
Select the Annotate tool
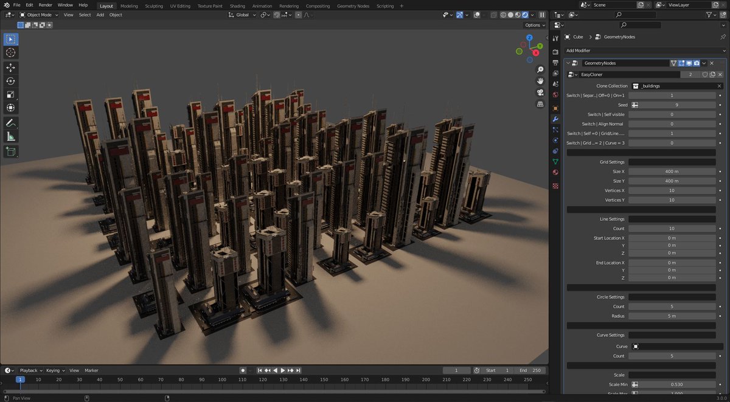(10, 122)
